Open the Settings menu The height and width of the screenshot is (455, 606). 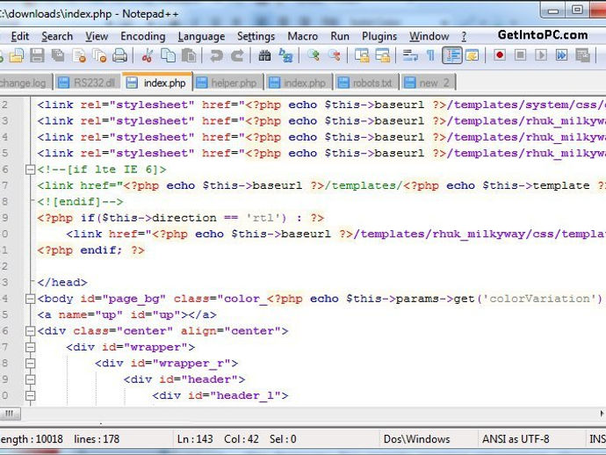point(256,37)
